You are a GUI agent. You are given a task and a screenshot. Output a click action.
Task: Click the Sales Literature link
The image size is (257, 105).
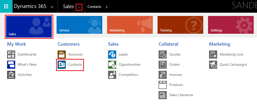[181, 95]
